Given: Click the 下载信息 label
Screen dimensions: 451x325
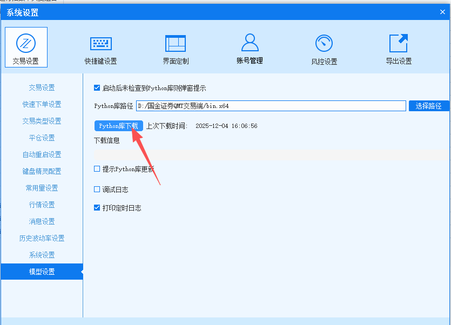Looking at the screenshot, I should pyautogui.click(x=107, y=140).
